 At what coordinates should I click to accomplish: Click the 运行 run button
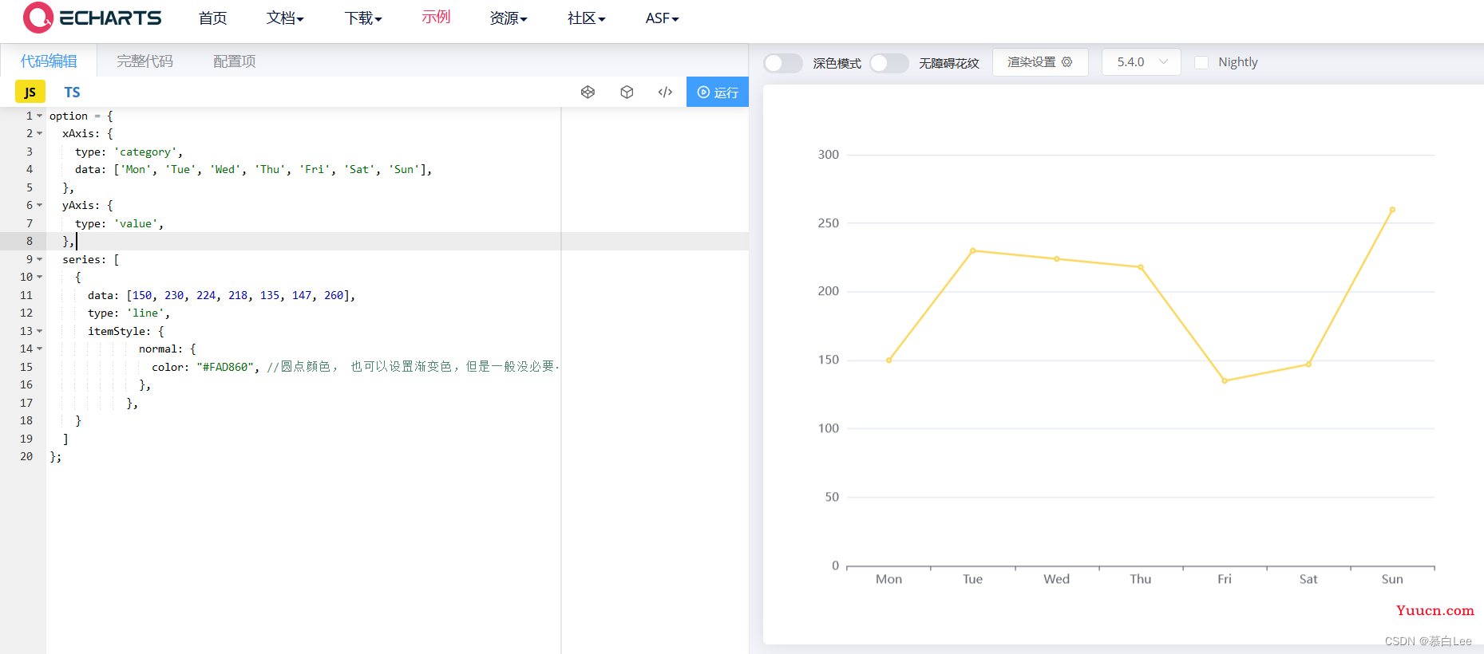point(718,92)
